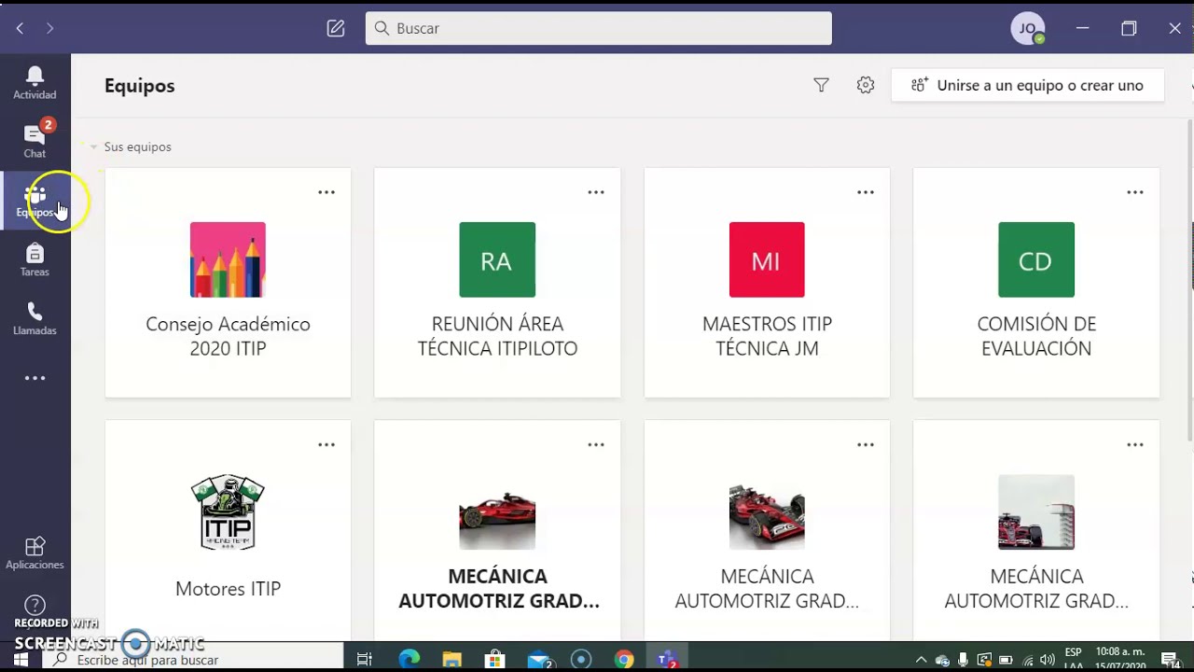1194x672 pixels.
Task: Click the green CD team avatar
Action: [x=1036, y=259]
